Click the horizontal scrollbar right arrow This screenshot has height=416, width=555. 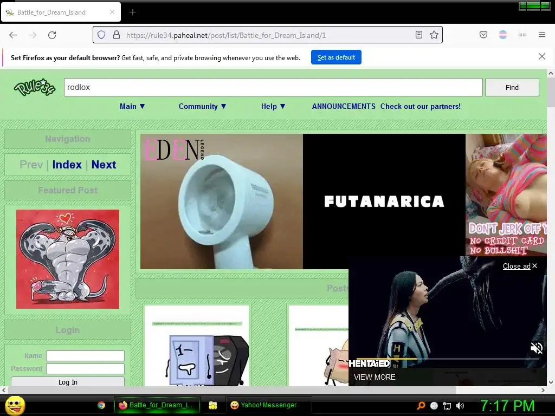click(543, 390)
